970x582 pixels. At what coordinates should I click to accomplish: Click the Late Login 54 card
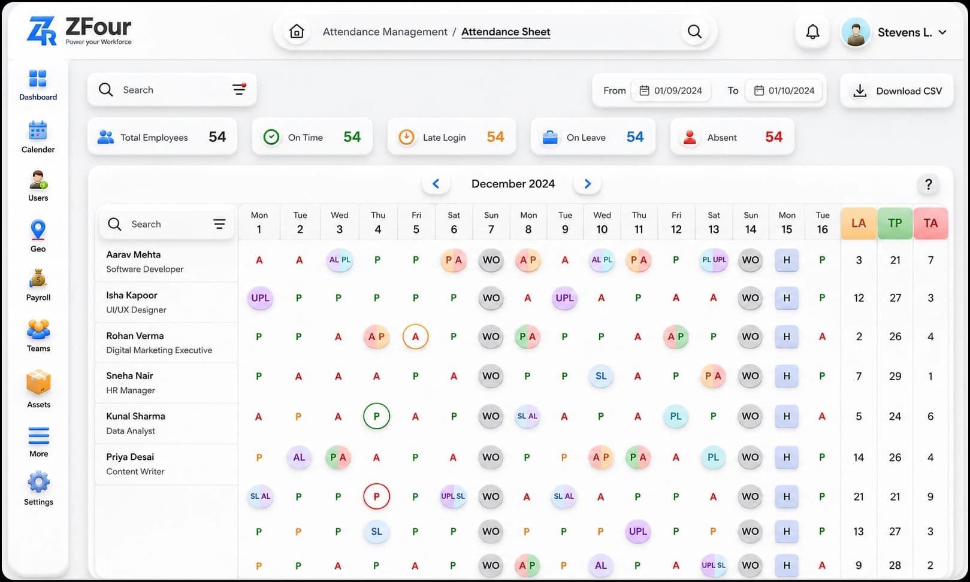[x=452, y=137]
